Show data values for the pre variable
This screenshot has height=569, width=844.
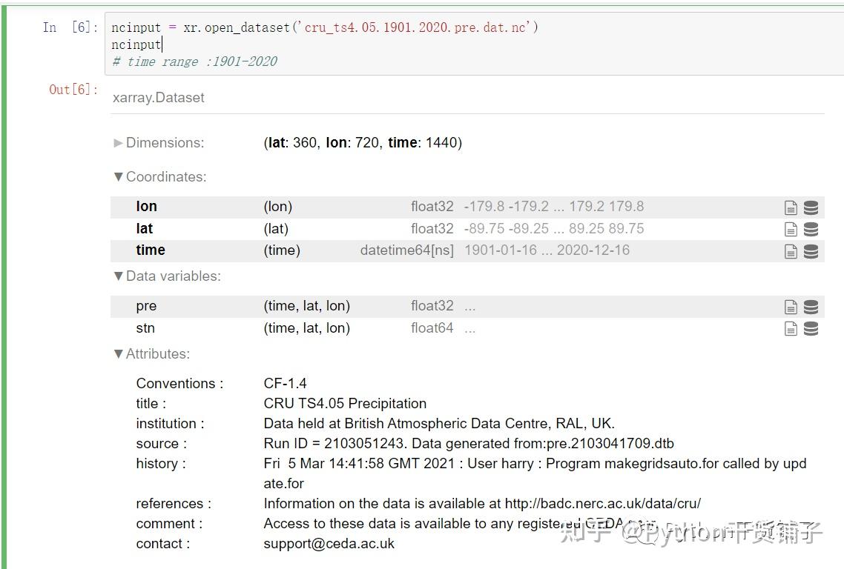(x=811, y=306)
